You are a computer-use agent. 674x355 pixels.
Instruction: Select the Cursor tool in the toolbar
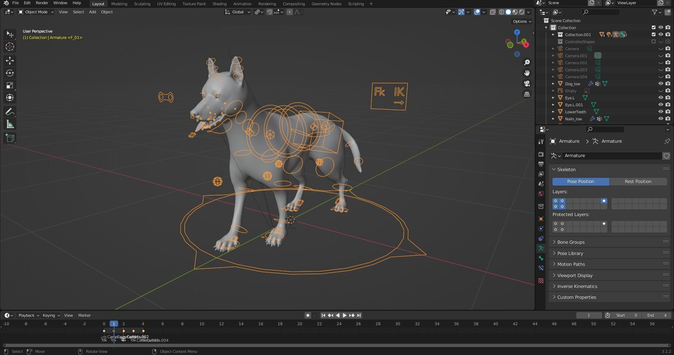(x=10, y=47)
